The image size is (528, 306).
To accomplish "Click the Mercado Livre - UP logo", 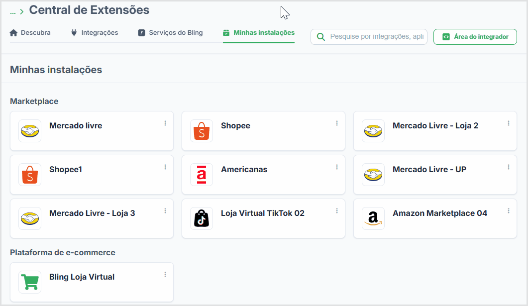I will coord(373,175).
